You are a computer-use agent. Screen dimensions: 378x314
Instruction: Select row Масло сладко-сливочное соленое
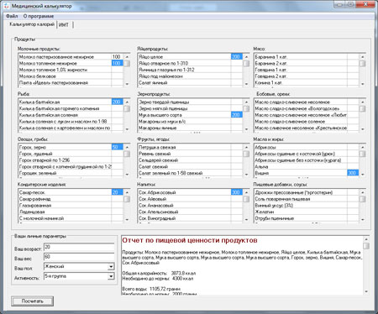(307, 122)
